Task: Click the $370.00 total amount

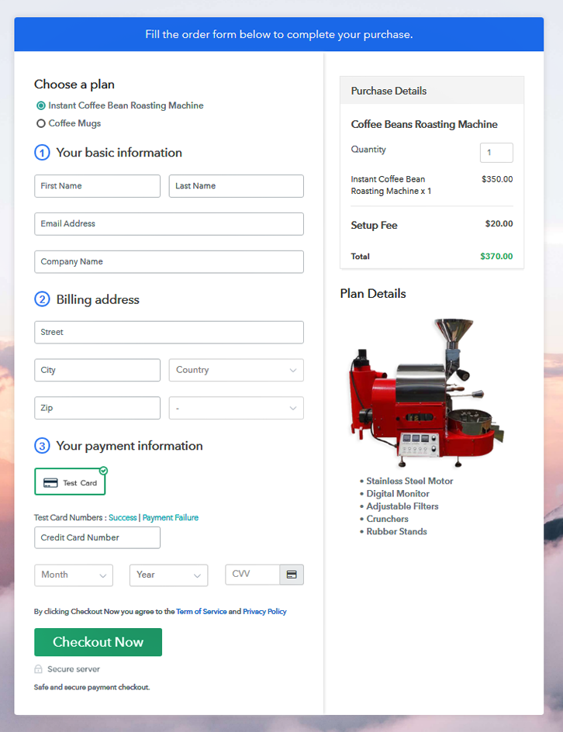Action: click(x=496, y=257)
